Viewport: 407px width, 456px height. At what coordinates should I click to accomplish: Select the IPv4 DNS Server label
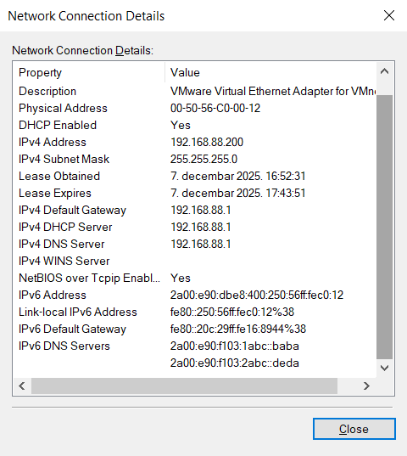coord(62,244)
